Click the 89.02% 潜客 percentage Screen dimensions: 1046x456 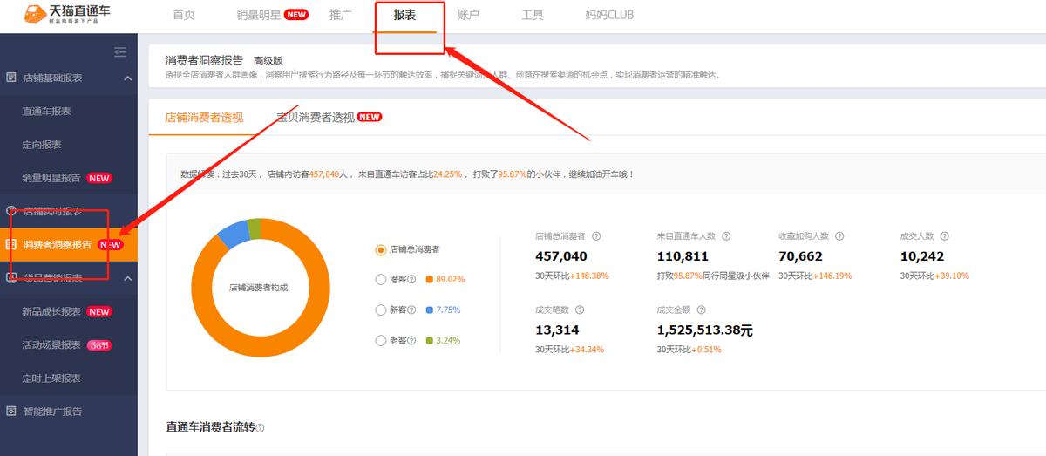coord(451,280)
